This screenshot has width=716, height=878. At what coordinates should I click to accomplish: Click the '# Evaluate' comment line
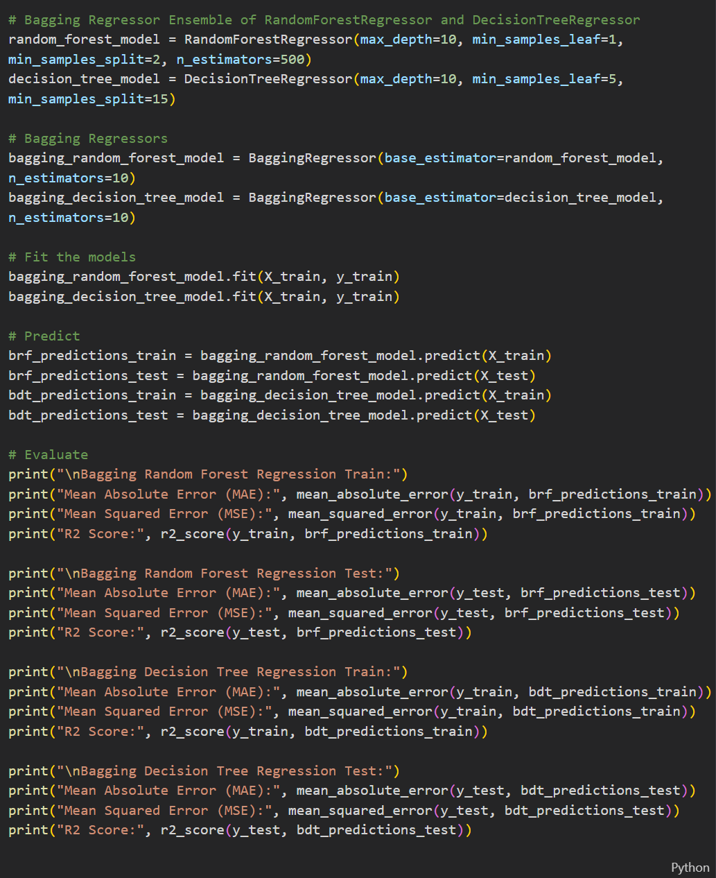point(49,455)
